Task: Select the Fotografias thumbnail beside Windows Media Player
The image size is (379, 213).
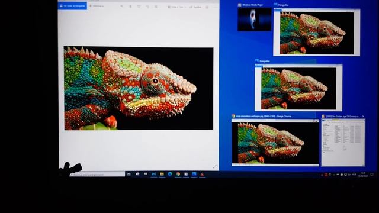Action: [x=316, y=32]
